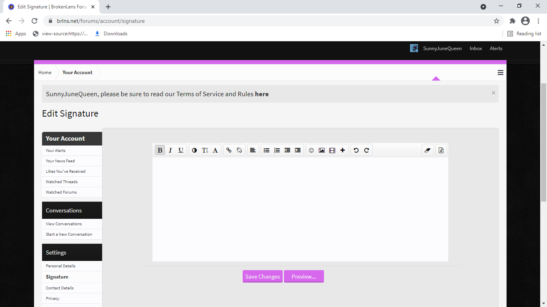
Task: Open Chrome tab search dropdown
Action: 483,6
